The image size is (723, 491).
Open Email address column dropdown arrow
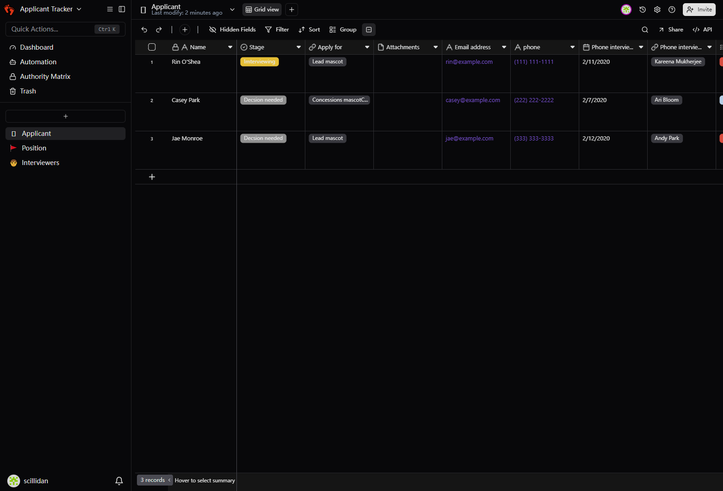pyautogui.click(x=504, y=47)
